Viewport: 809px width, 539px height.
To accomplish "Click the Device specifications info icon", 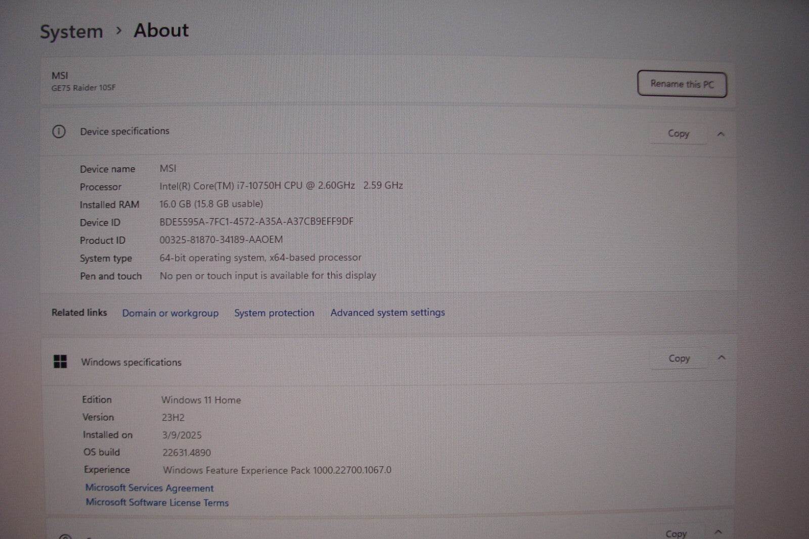I will pos(59,131).
